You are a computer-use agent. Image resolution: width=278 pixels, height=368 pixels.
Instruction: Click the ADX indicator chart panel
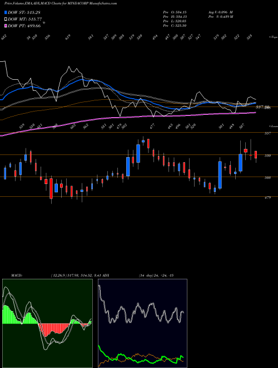142,323
